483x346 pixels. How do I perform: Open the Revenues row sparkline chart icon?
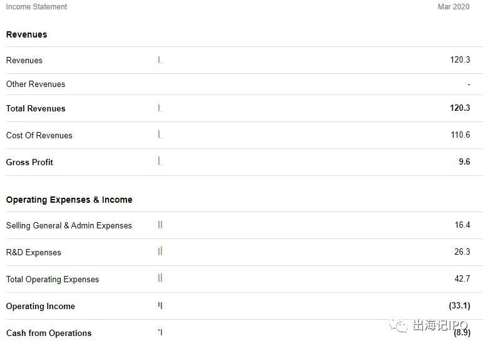[160, 60]
